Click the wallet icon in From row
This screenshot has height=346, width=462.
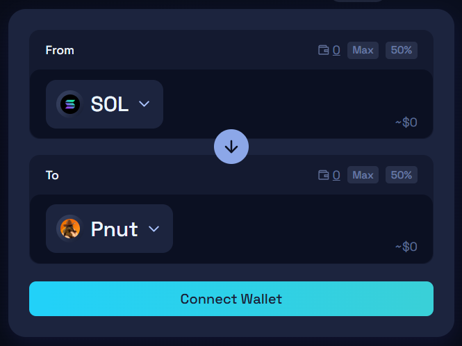coord(324,50)
